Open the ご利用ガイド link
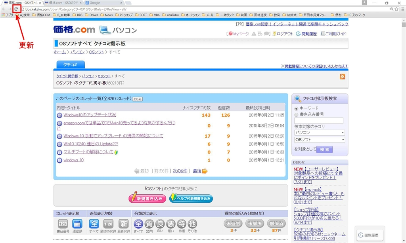406x243 pixels. [335, 34]
